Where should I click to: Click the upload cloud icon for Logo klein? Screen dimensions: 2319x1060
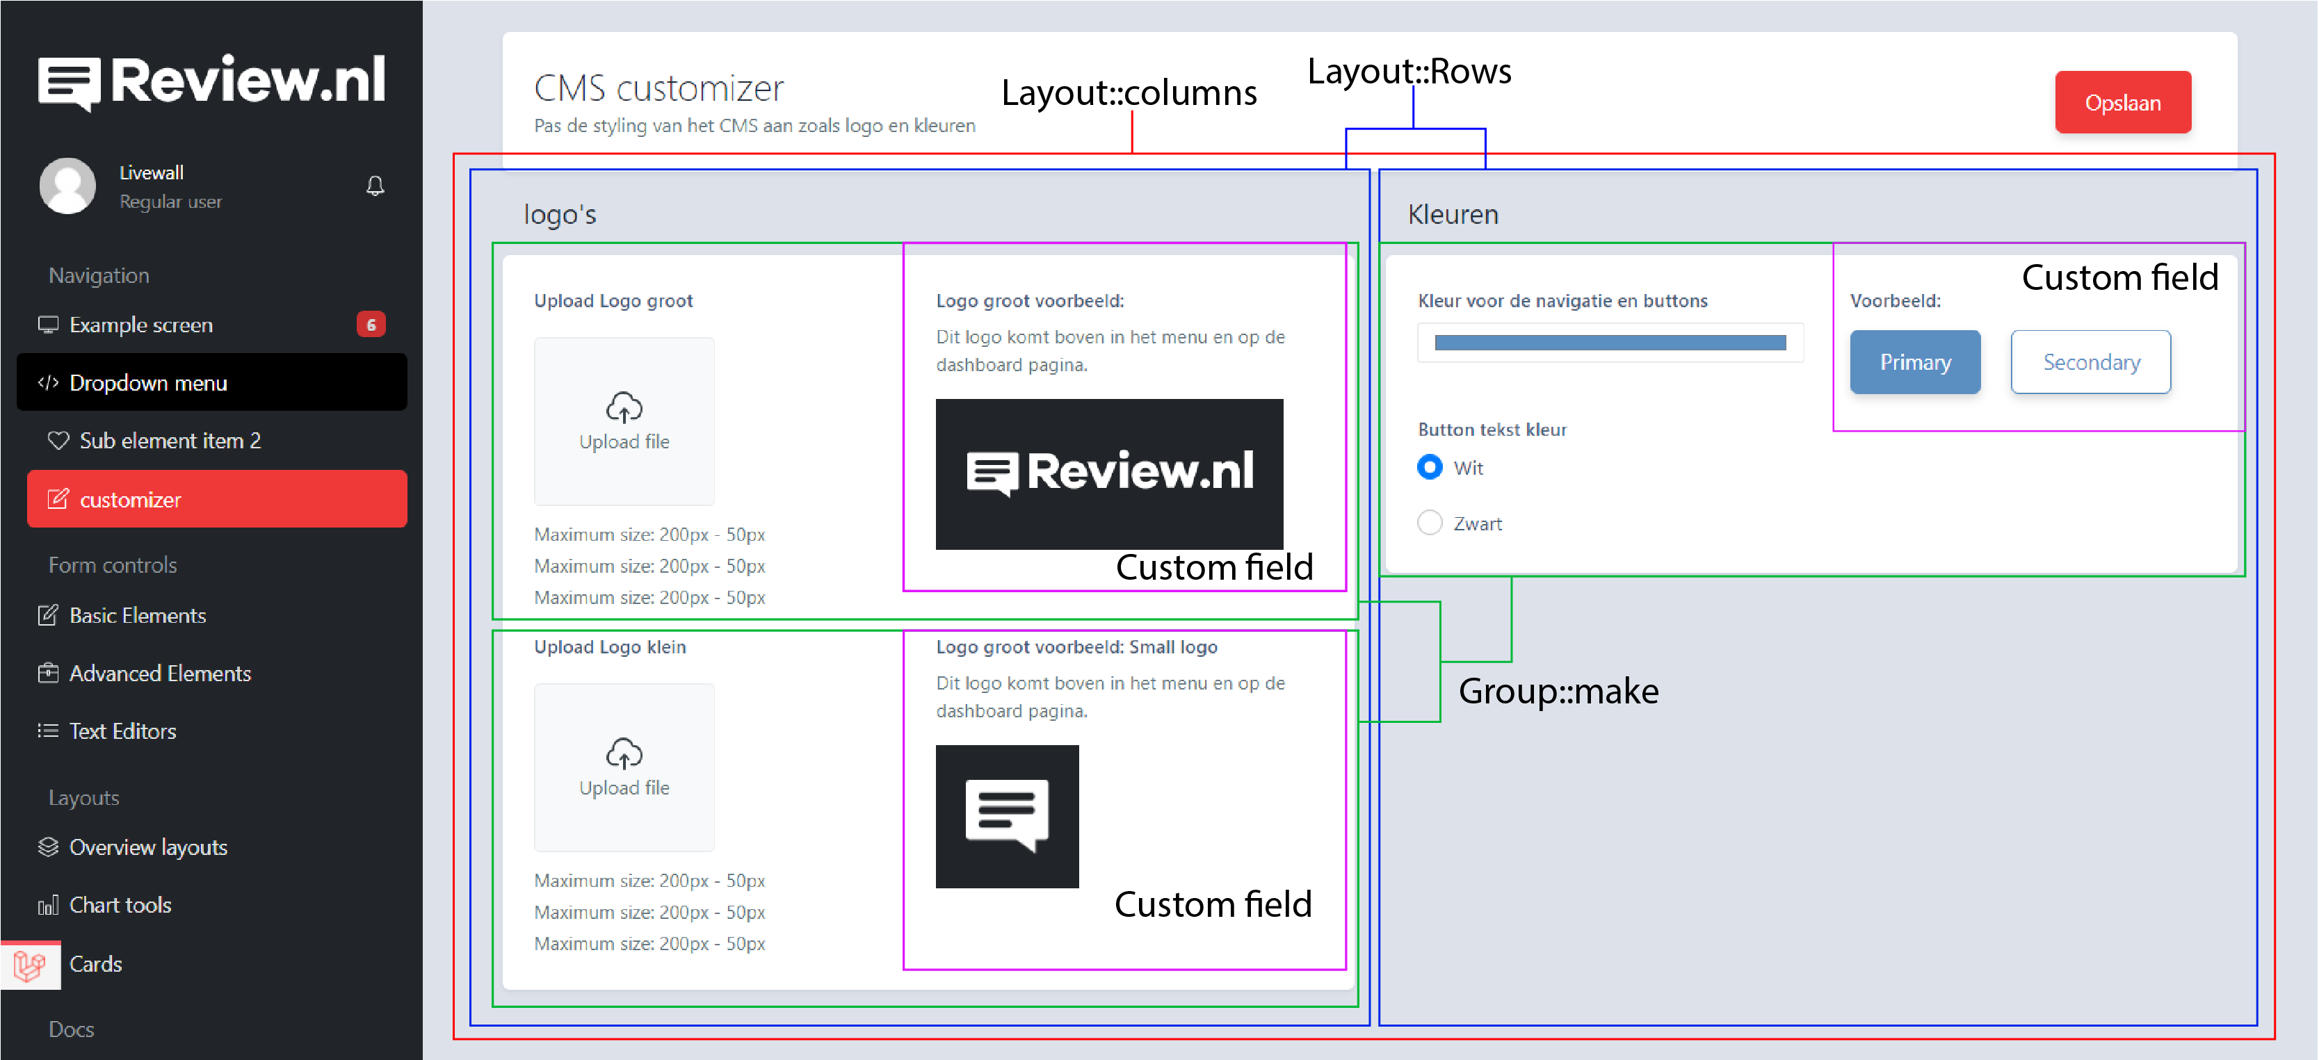tap(624, 753)
